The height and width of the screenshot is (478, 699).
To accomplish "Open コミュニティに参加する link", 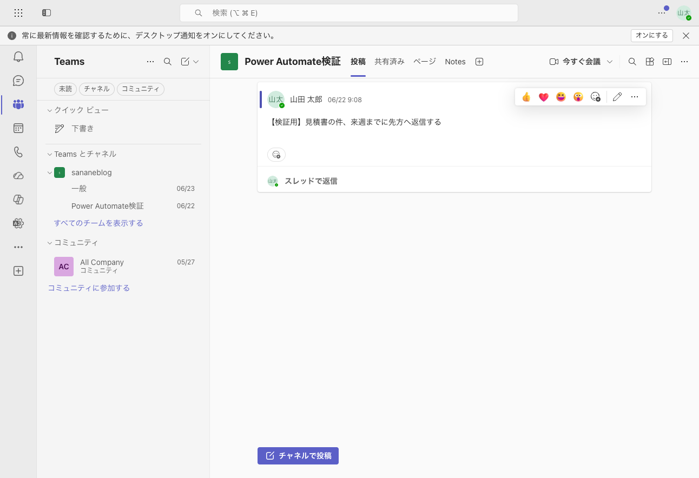I will coord(89,288).
